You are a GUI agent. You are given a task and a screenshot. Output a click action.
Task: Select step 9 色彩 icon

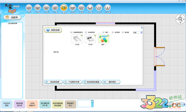[x=99, y=7]
